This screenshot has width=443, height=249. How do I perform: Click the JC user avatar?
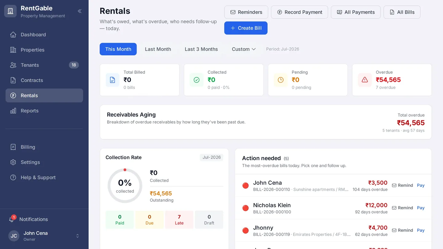point(14,236)
